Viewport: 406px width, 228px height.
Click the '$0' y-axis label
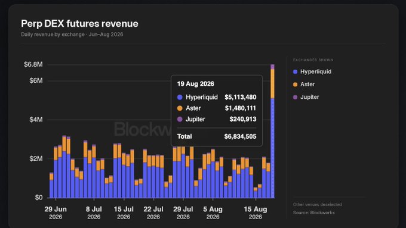[x=39, y=198]
